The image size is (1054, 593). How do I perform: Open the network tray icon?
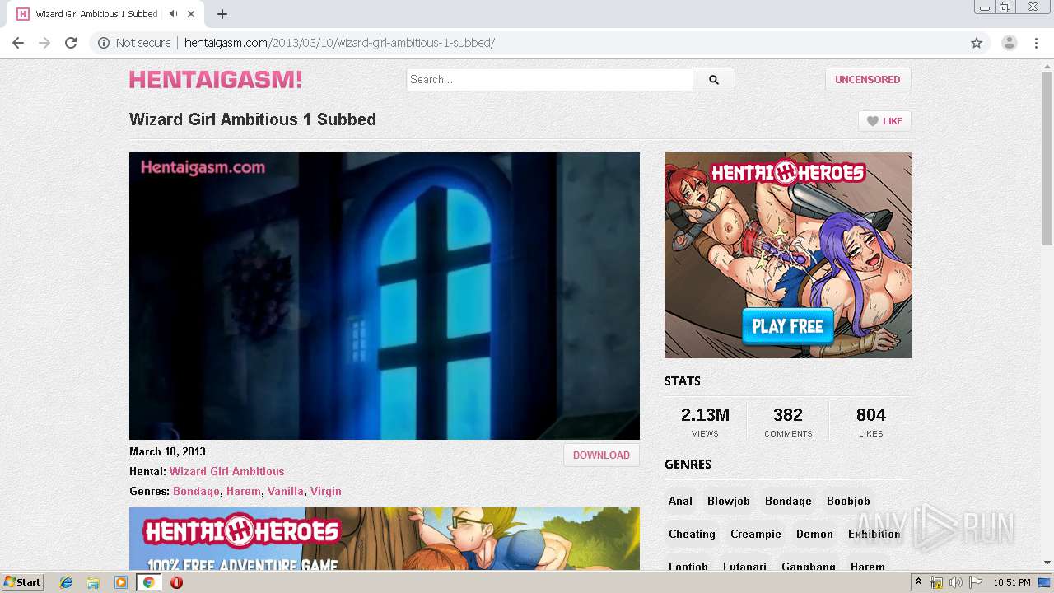tap(936, 582)
